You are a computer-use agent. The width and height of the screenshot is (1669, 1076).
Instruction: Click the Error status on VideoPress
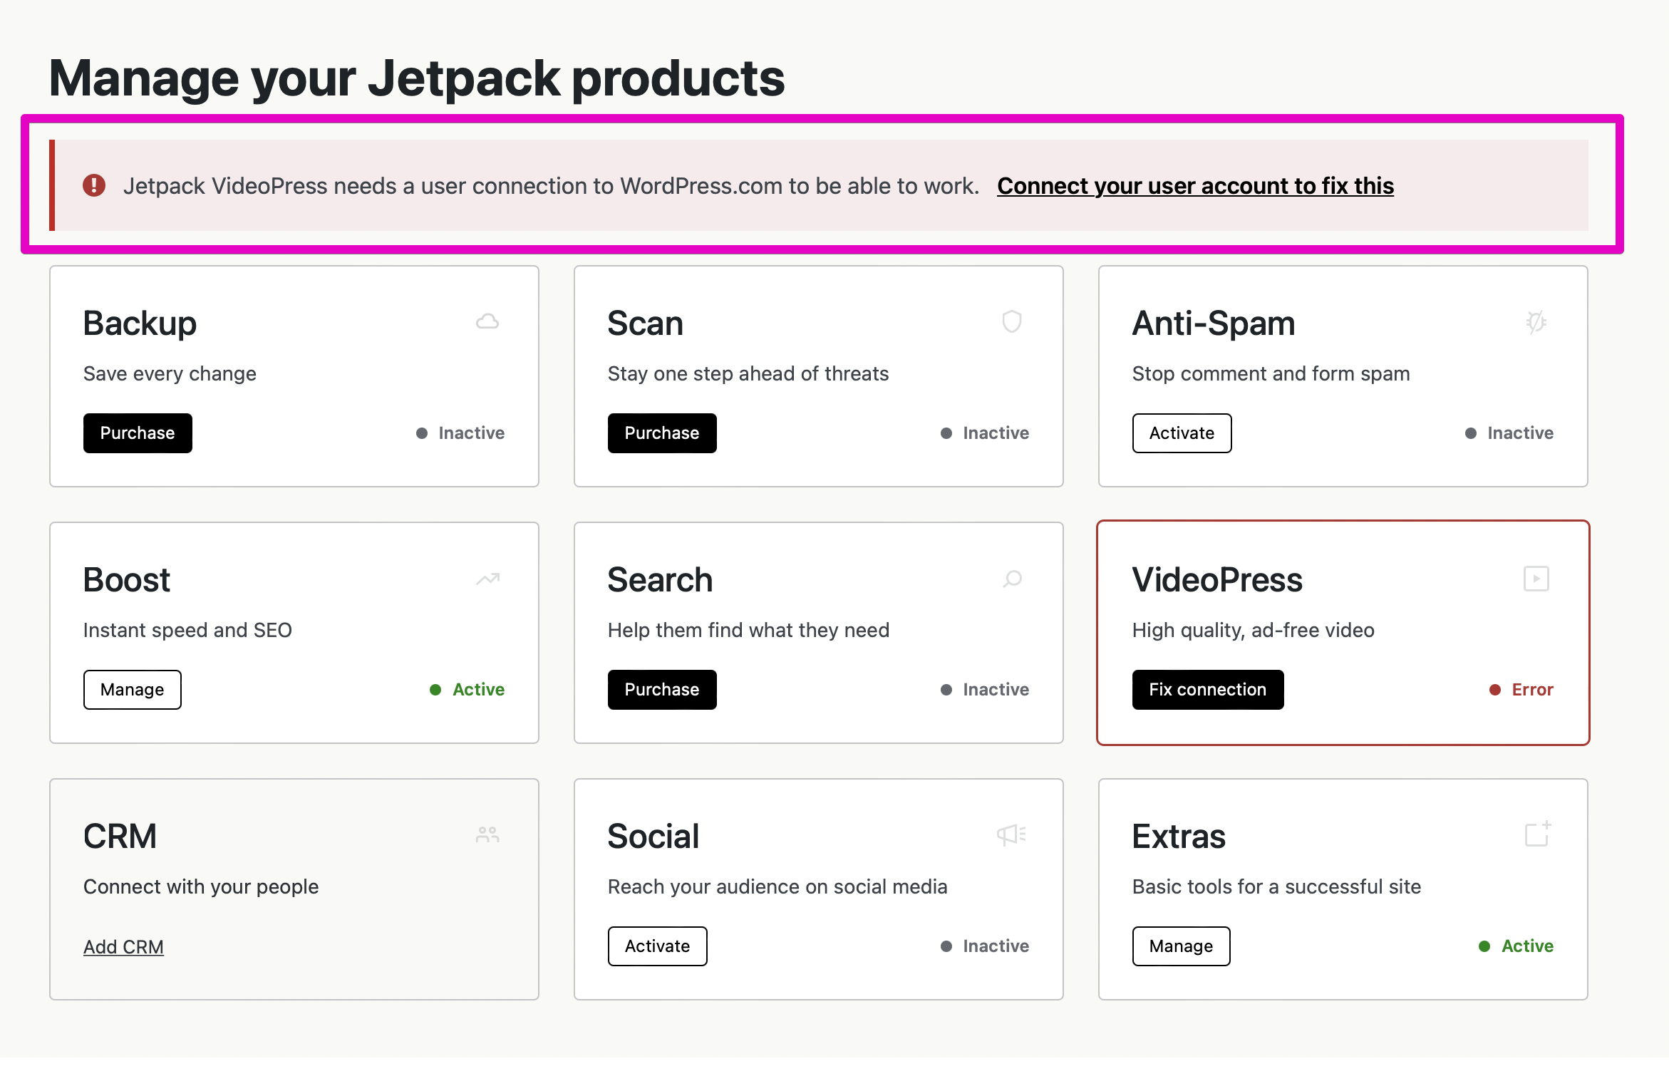(x=1521, y=690)
